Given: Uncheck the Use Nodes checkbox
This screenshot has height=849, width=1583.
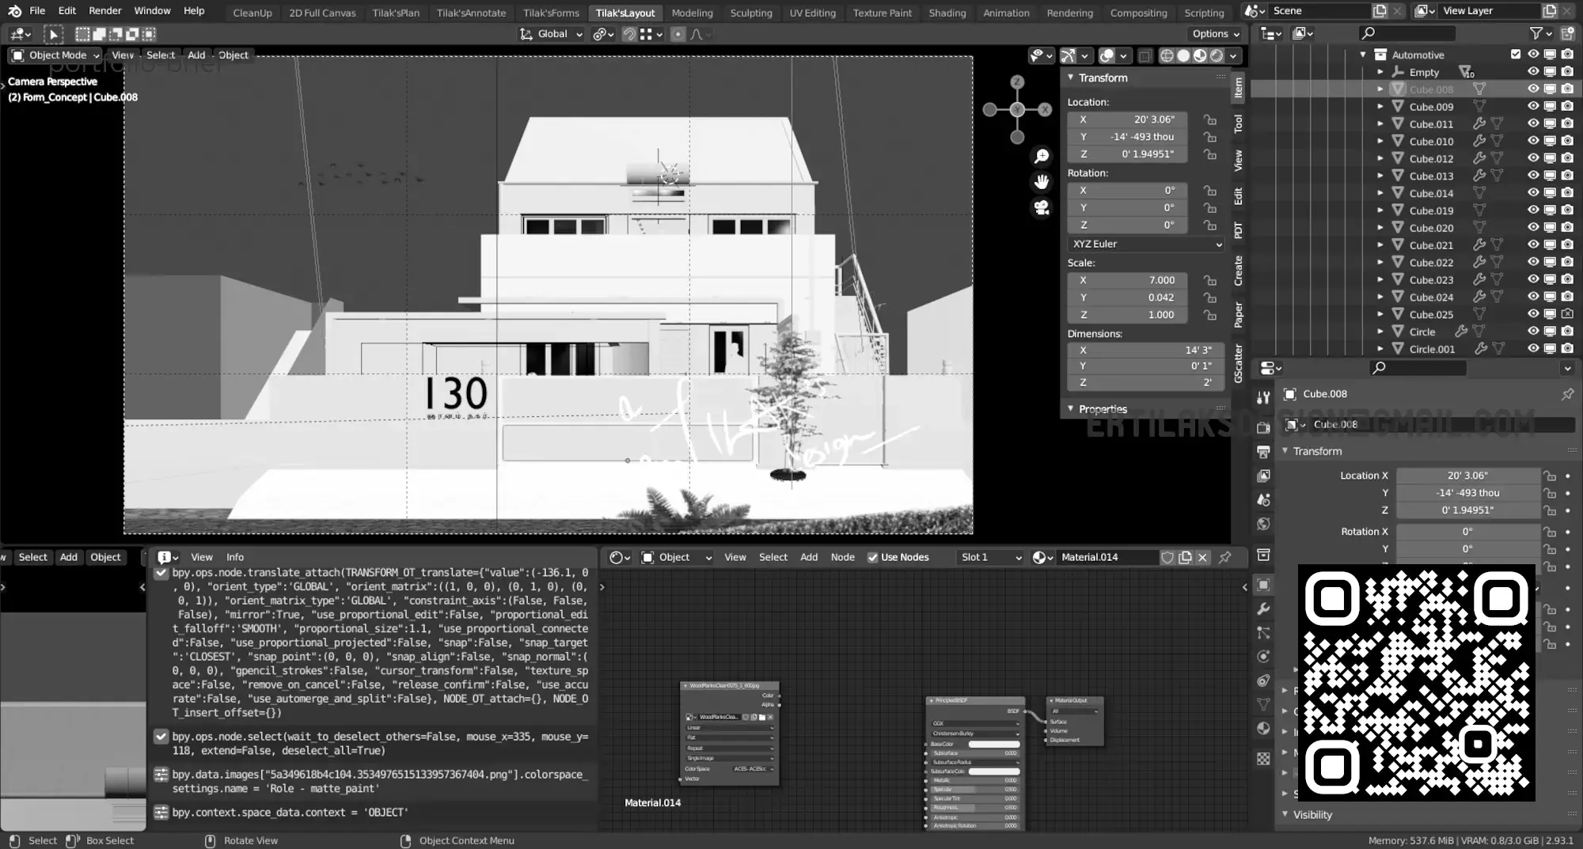Looking at the screenshot, I should tap(872, 557).
